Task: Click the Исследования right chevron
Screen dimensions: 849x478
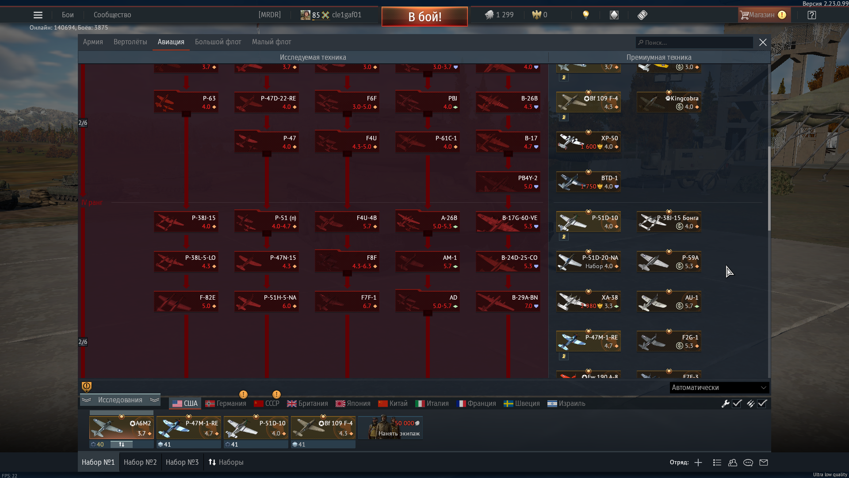Action: pos(154,400)
